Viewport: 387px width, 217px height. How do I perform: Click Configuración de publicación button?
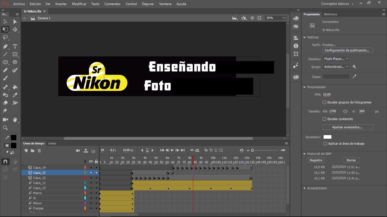[348, 50]
